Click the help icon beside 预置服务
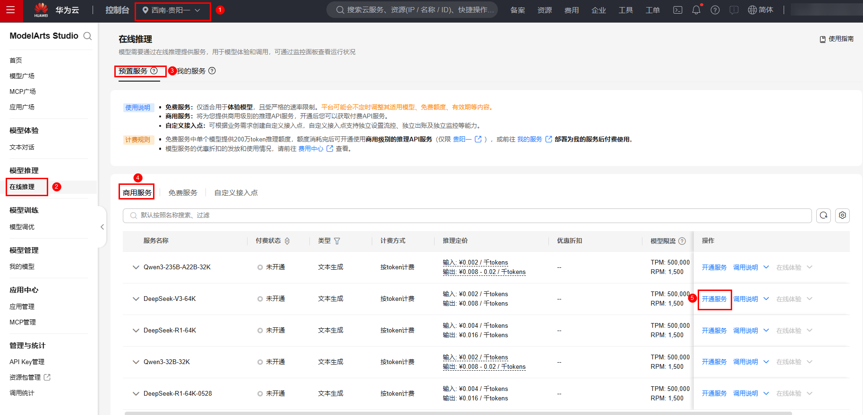The height and width of the screenshot is (415, 863). pyautogui.click(x=154, y=71)
